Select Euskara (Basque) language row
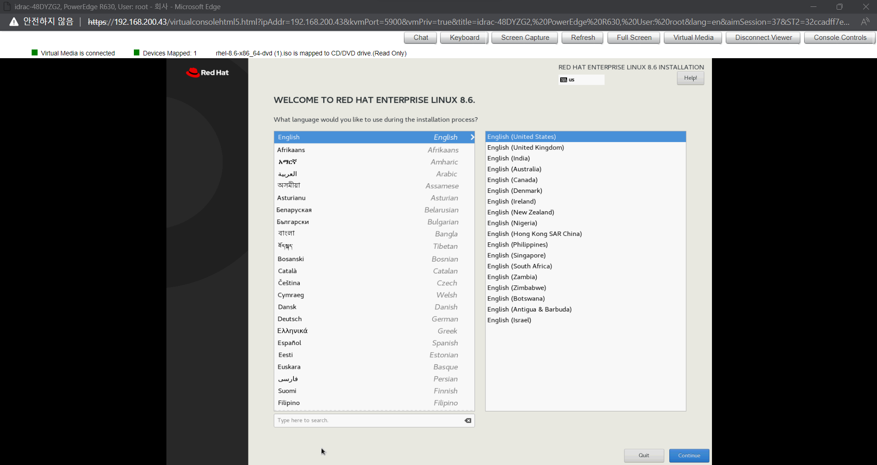Viewport: 877px width, 465px height. pyautogui.click(x=374, y=367)
